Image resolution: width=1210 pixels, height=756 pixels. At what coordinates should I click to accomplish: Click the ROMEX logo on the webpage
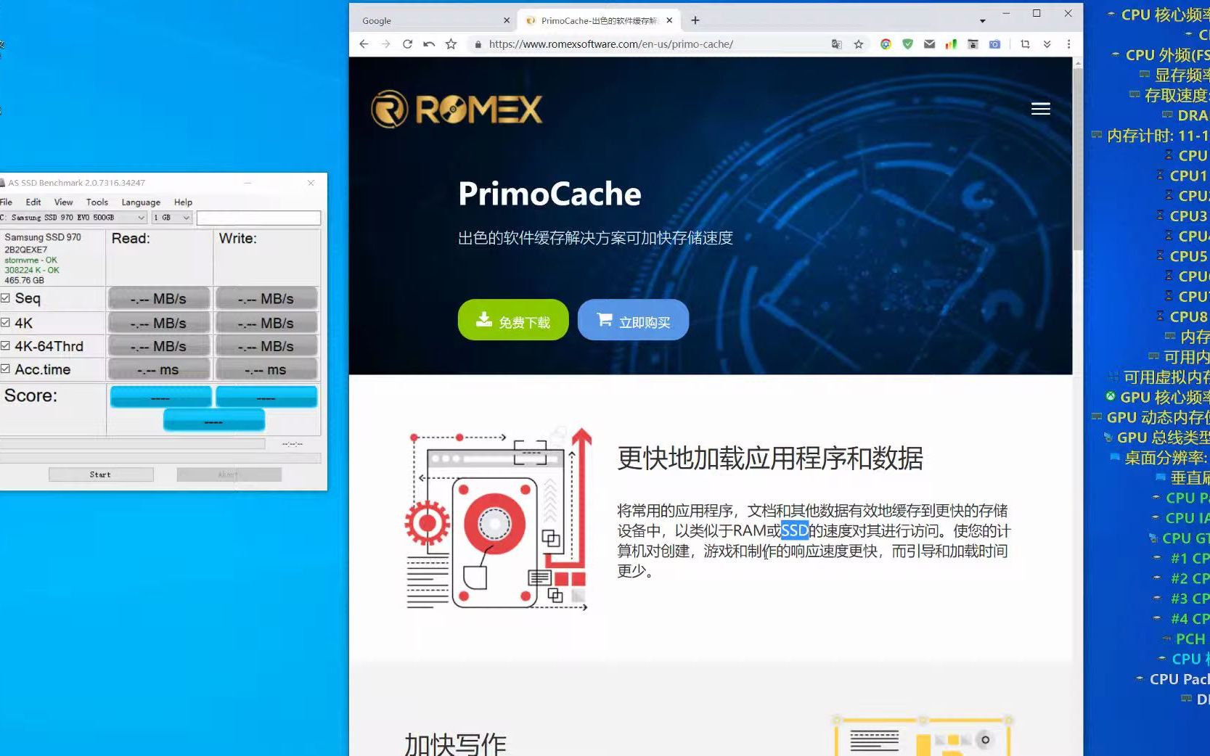pyautogui.click(x=457, y=107)
